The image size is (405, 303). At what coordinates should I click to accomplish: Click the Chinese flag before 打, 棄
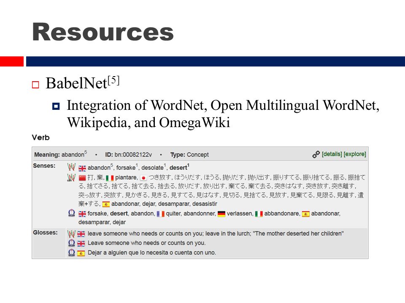(x=82, y=178)
